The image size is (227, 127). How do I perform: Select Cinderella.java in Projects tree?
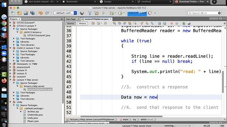click(35, 115)
